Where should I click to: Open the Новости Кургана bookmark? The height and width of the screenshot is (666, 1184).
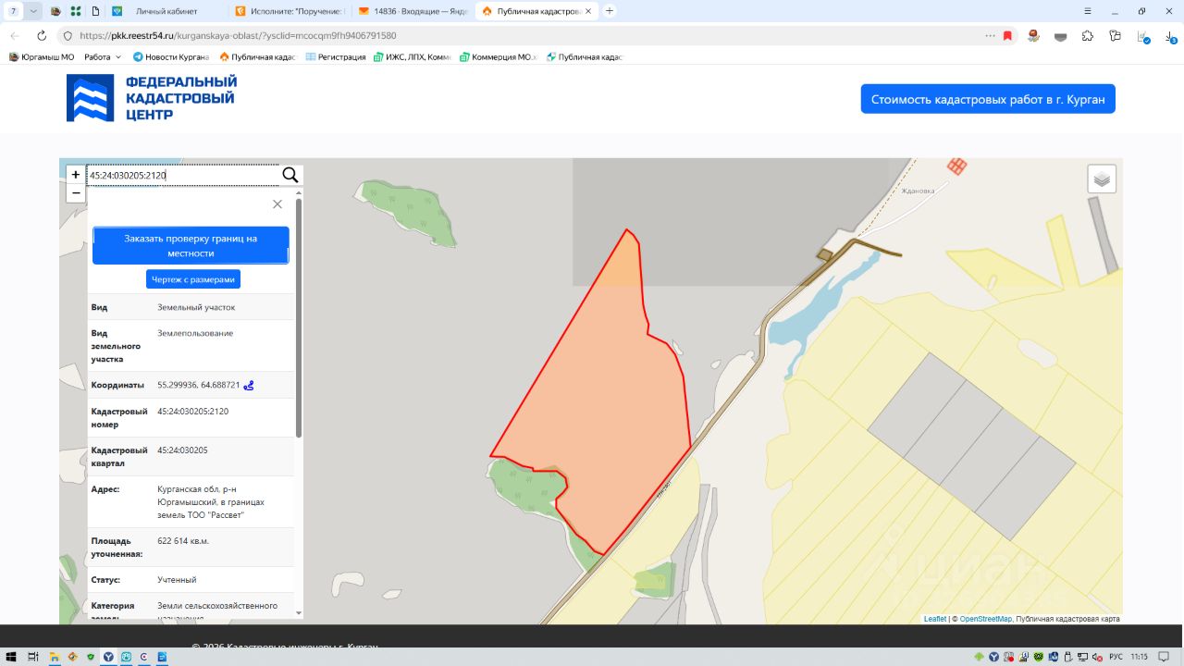[171, 57]
